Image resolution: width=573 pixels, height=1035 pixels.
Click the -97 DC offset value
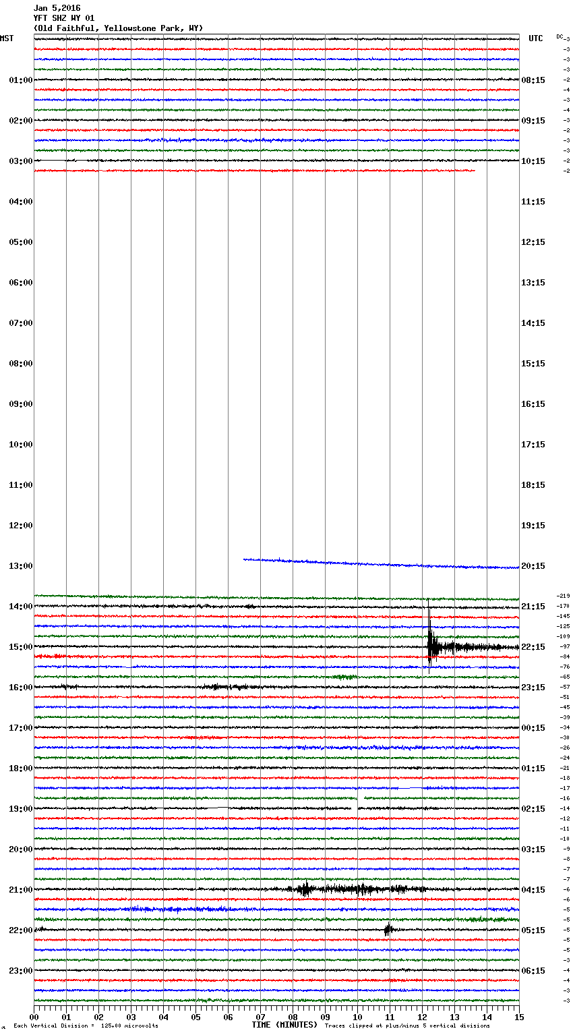pos(565,647)
